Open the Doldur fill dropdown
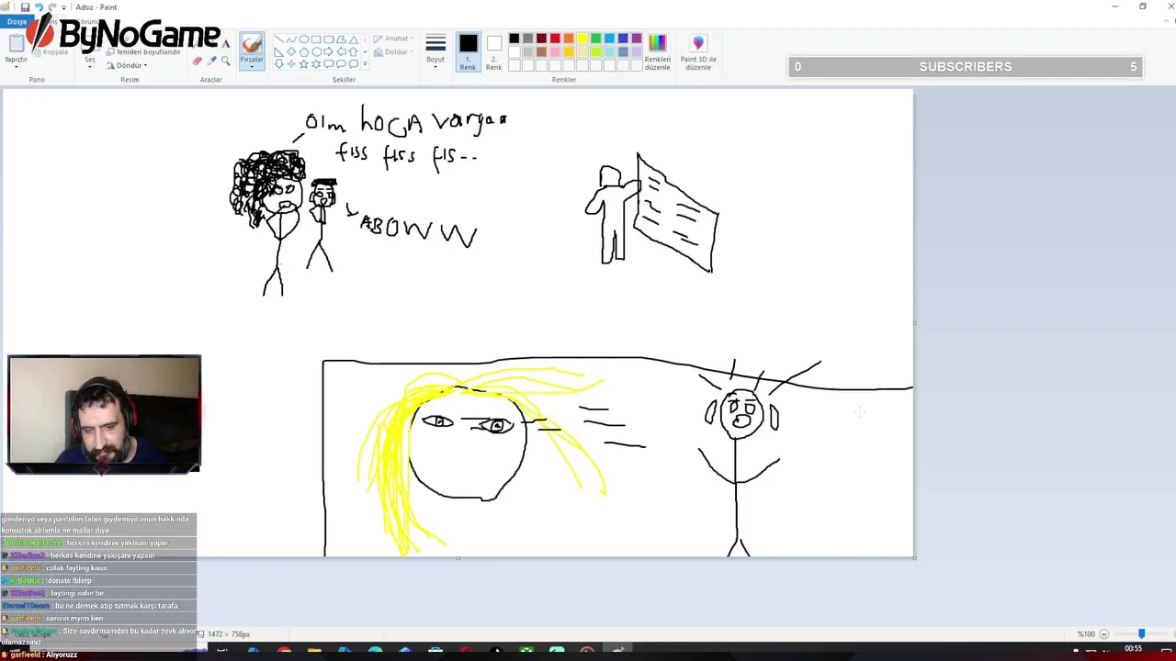 391,51
